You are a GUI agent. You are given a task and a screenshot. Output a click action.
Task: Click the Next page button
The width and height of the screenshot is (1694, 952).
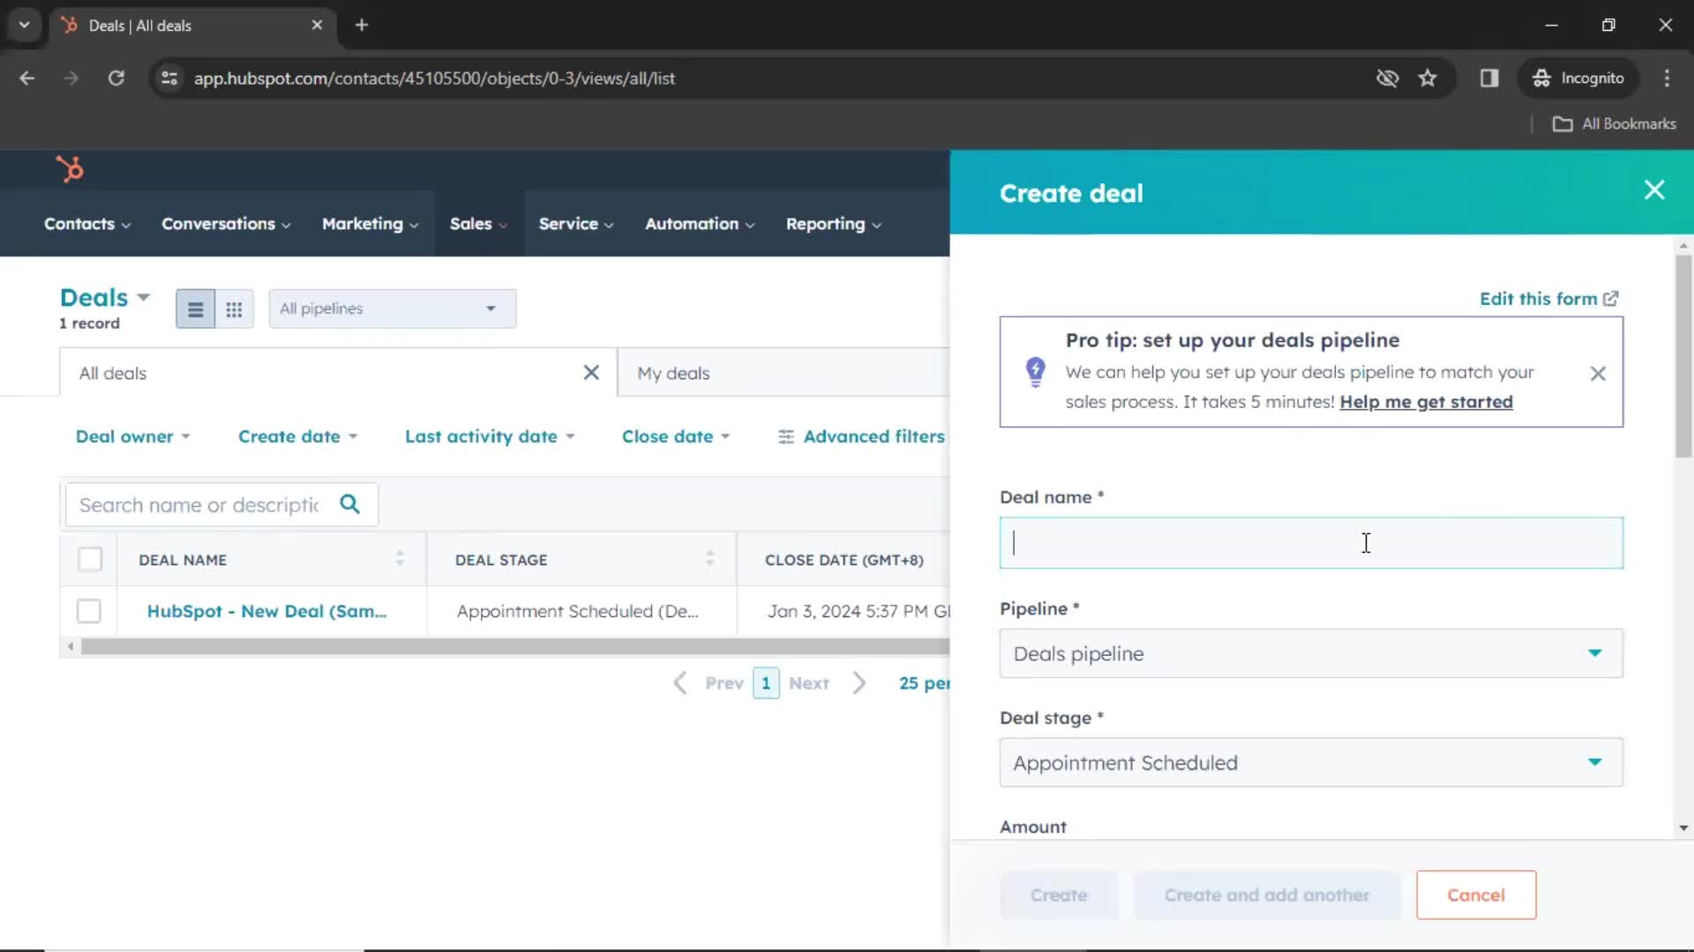click(809, 683)
